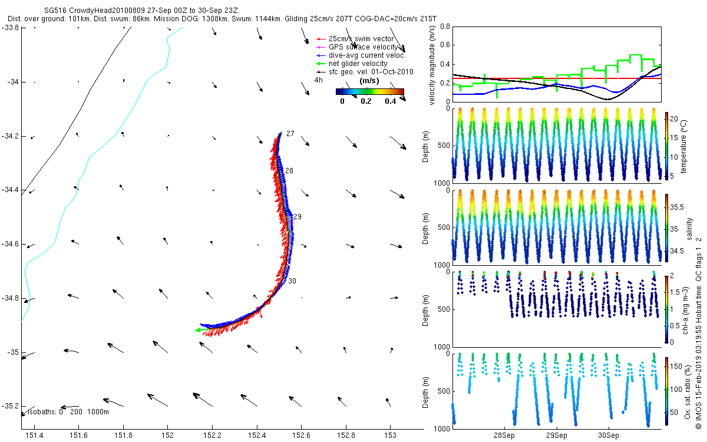Click the '0.8' tick on velocity magnitude axis
This screenshot has width=707, height=442.
pyautogui.click(x=446, y=27)
